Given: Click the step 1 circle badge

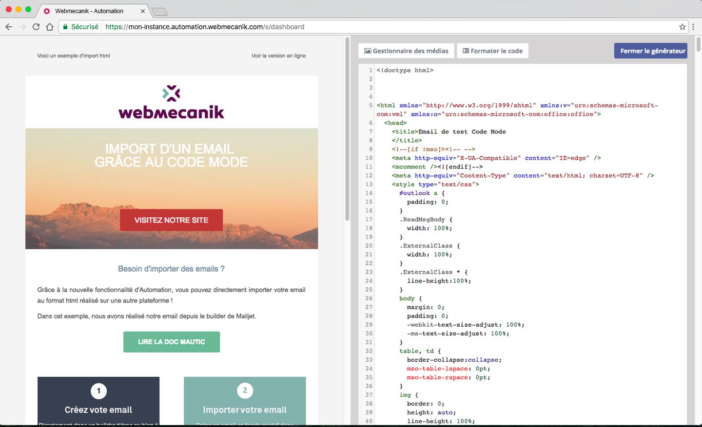Looking at the screenshot, I should click(x=98, y=391).
